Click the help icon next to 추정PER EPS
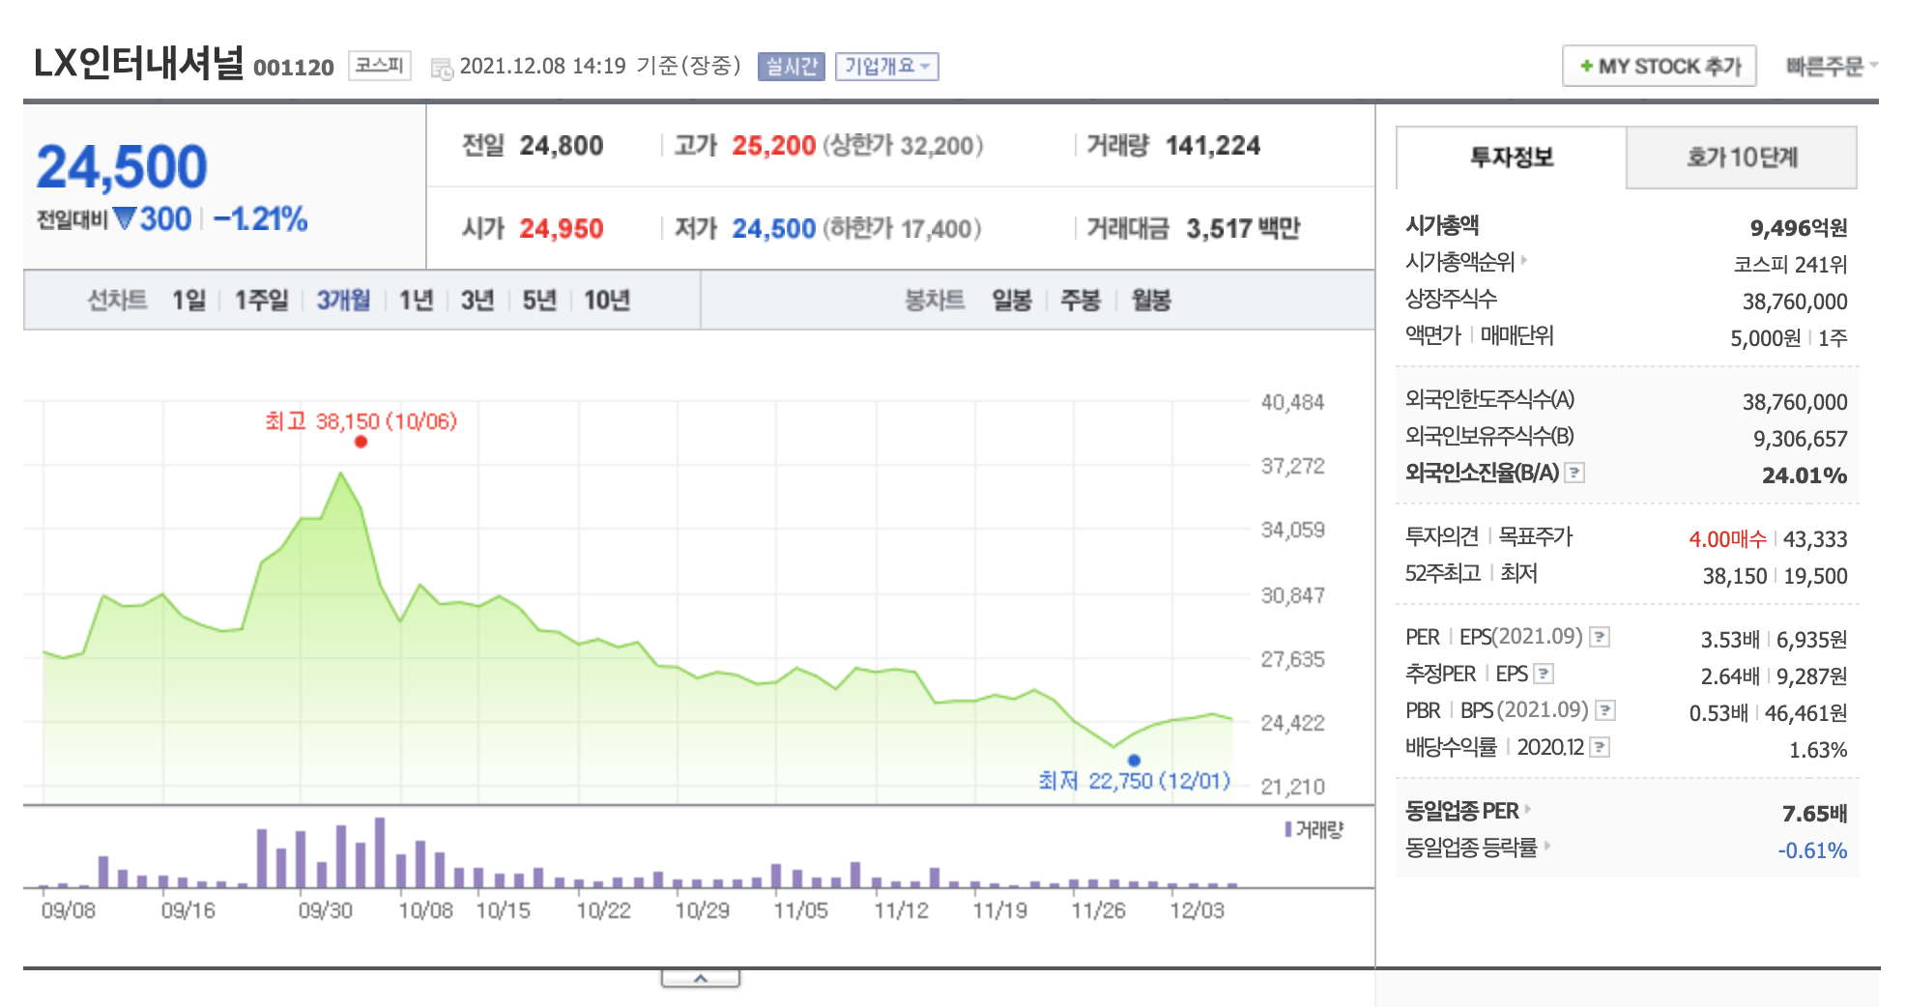This screenshot has width=1906, height=1007. coord(1544,674)
